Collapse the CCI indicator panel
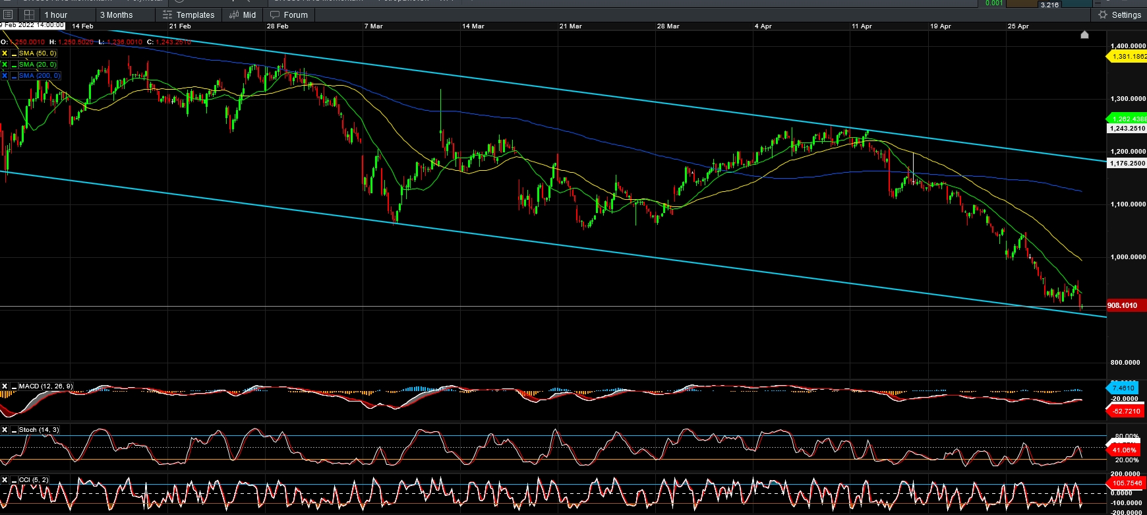This screenshot has height=515, width=1147. pos(14,480)
